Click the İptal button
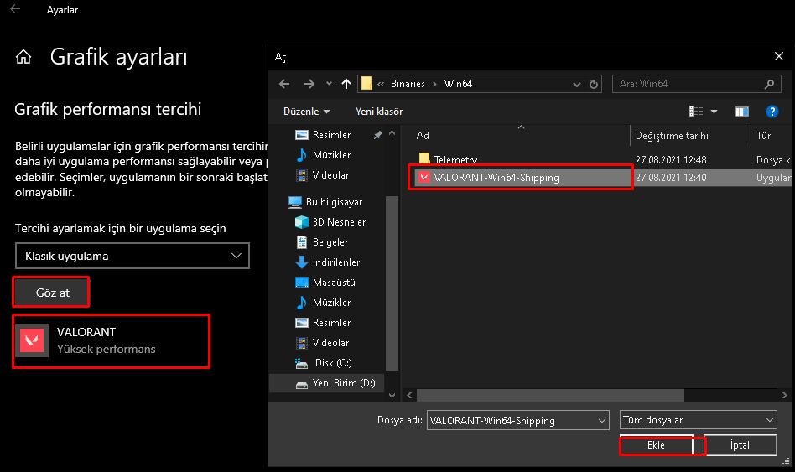795x472 pixels. [740, 445]
